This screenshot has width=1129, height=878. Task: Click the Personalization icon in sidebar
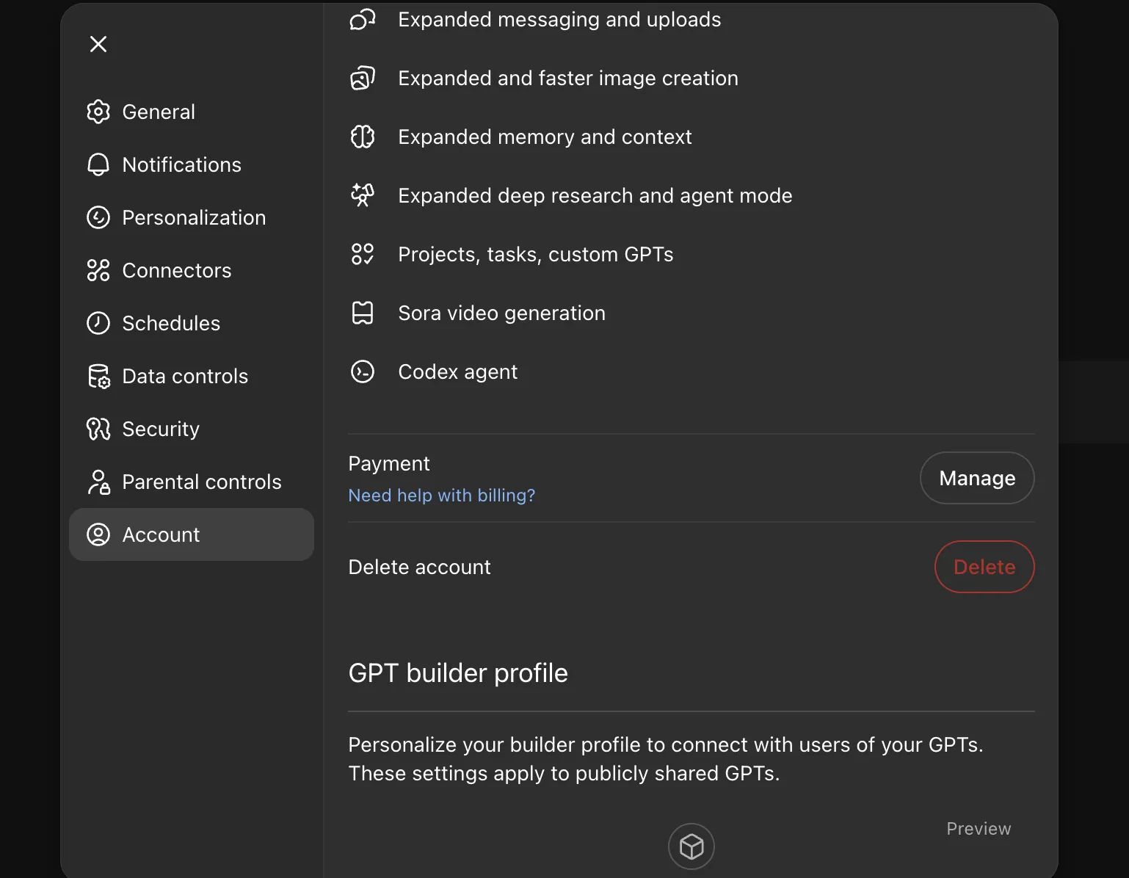click(98, 217)
